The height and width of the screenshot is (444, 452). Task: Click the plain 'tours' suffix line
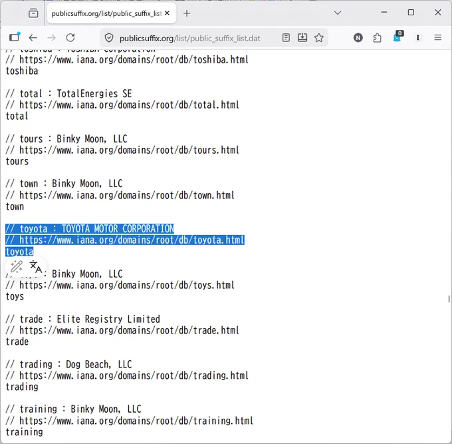click(x=17, y=161)
